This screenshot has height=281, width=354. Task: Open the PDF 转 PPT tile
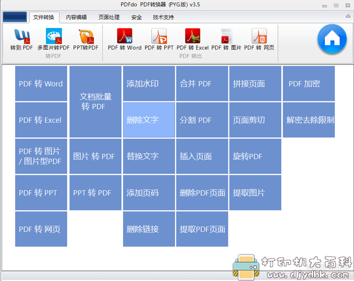click(x=41, y=193)
